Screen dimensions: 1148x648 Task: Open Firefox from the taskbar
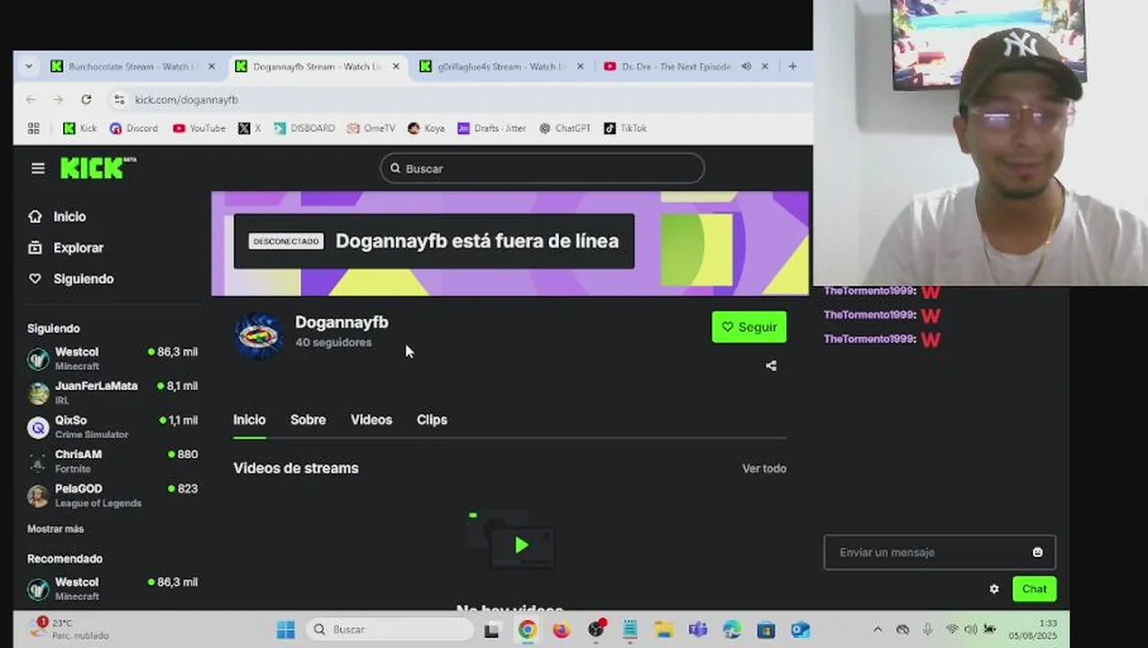(561, 630)
